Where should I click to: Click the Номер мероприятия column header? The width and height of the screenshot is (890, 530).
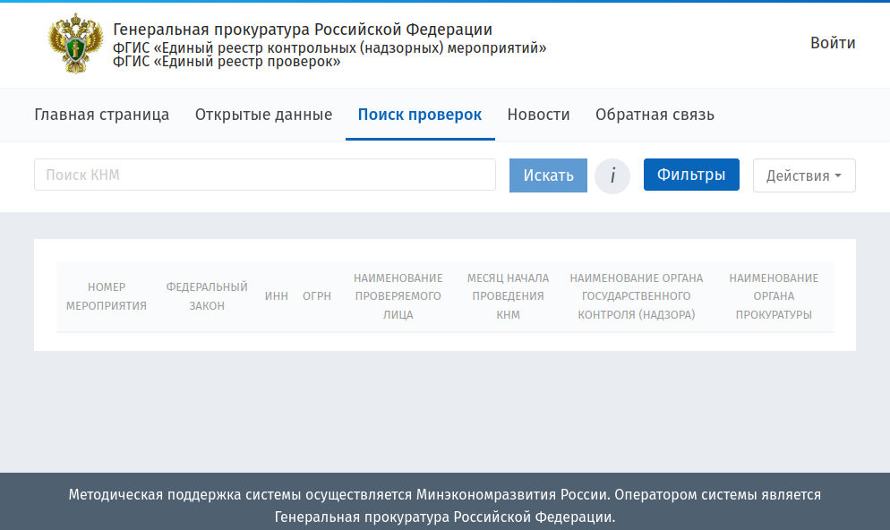pos(107,296)
